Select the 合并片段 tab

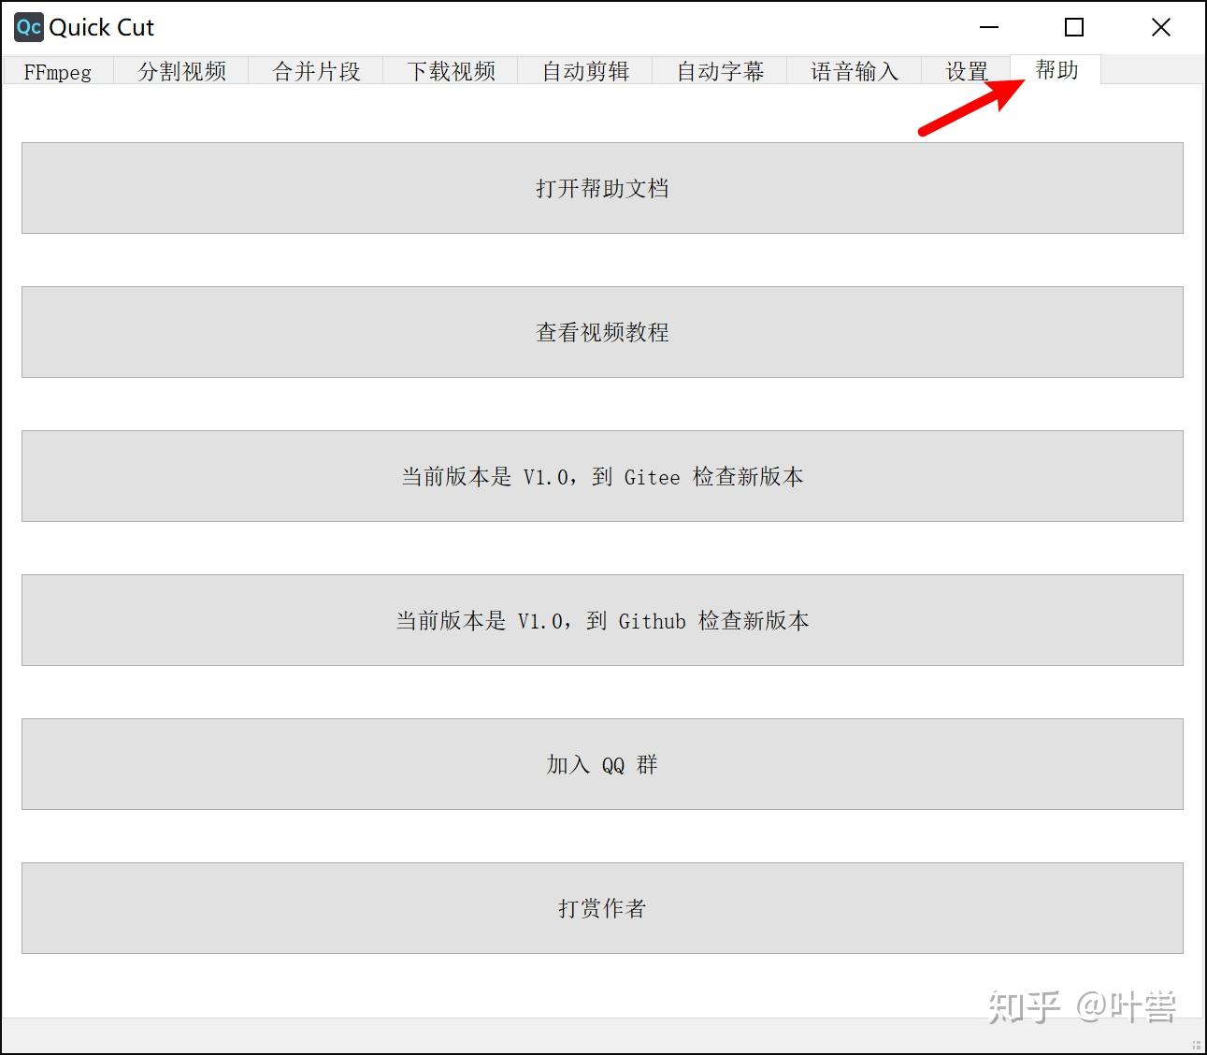point(316,71)
